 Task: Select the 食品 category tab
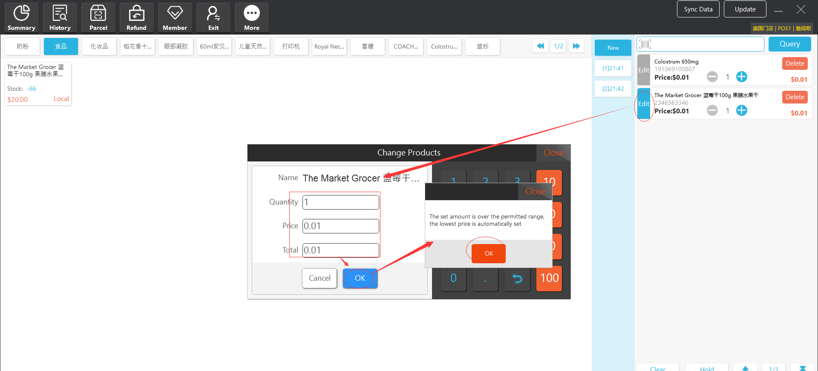(x=60, y=46)
